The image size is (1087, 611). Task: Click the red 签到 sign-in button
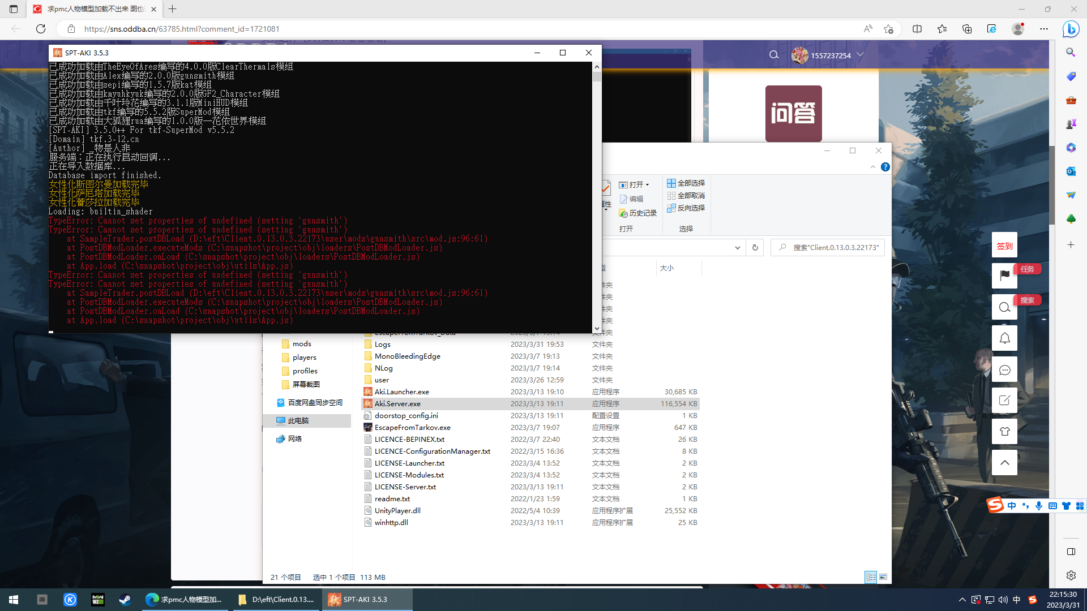pyautogui.click(x=1004, y=246)
